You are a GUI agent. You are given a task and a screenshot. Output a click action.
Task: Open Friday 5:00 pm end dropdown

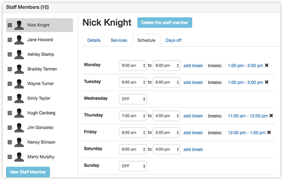click(x=167, y=133)
